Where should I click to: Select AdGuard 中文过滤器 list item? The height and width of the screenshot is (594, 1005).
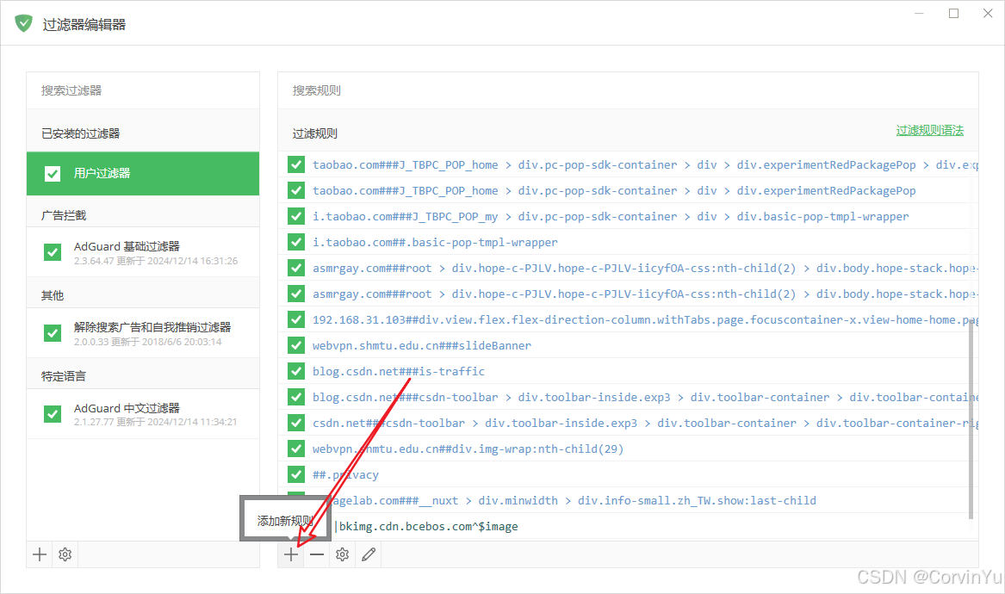143,414
